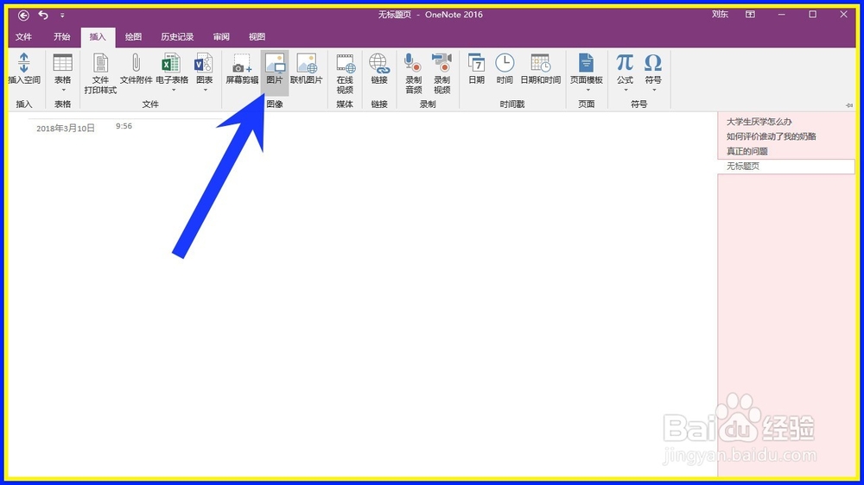Click the page time 9:56
This screenshot has width=864, height=485.
pos(124,126)
